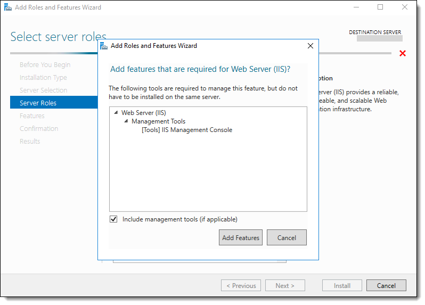Close the main wizard window

405,7
